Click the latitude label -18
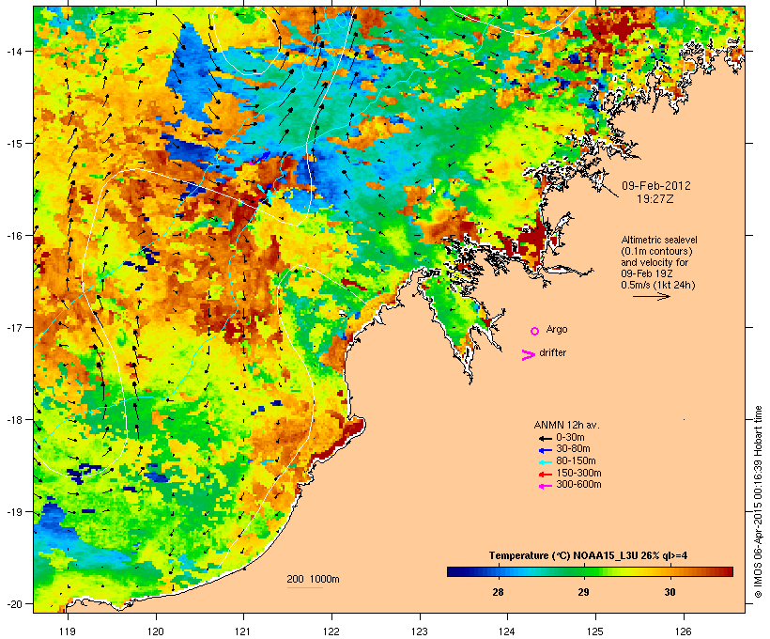Image resolution: width=770 pixels, height=639 pixels. (x=13, y=420)
